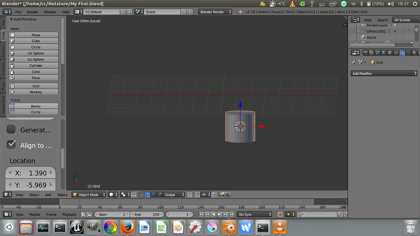420x236 pixels.
Task: Open the pivot point dropdown
Action: (x=125, y=195)
